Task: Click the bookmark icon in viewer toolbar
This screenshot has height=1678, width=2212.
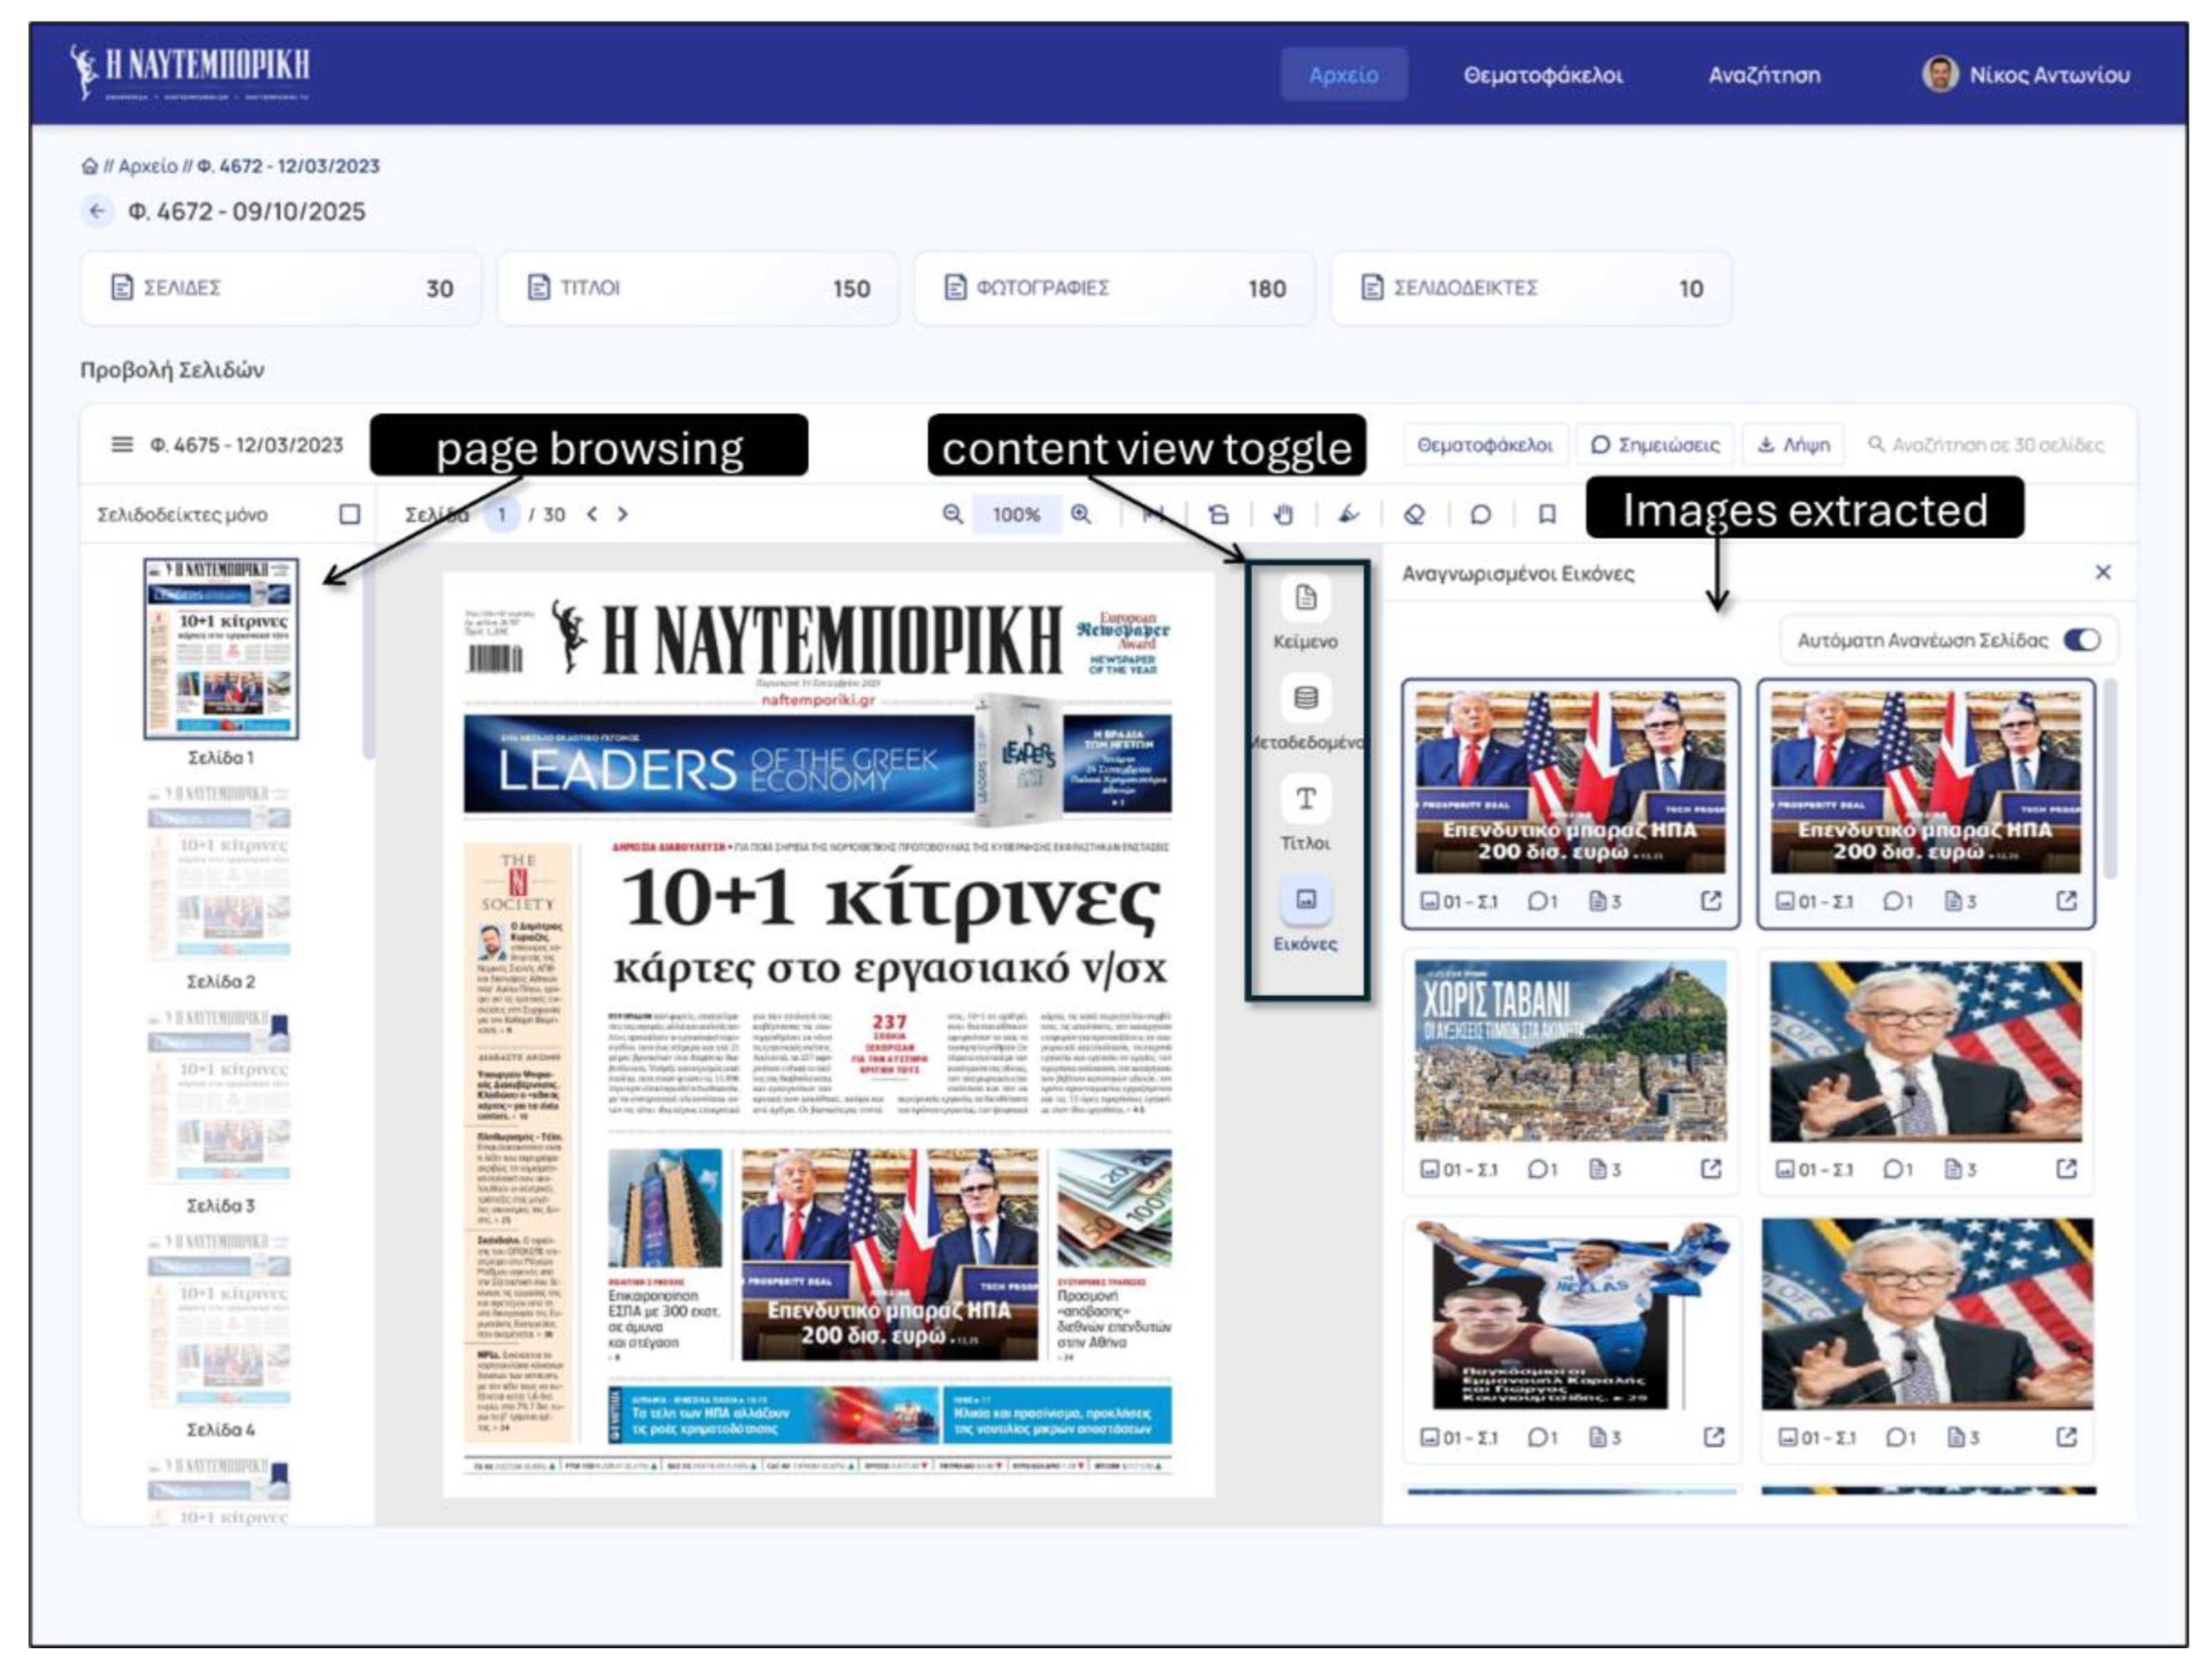Action: [x=1547, y=515]
